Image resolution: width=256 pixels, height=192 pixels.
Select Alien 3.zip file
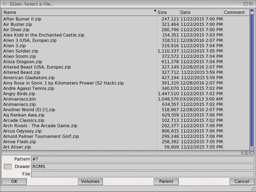pos(126,46)
